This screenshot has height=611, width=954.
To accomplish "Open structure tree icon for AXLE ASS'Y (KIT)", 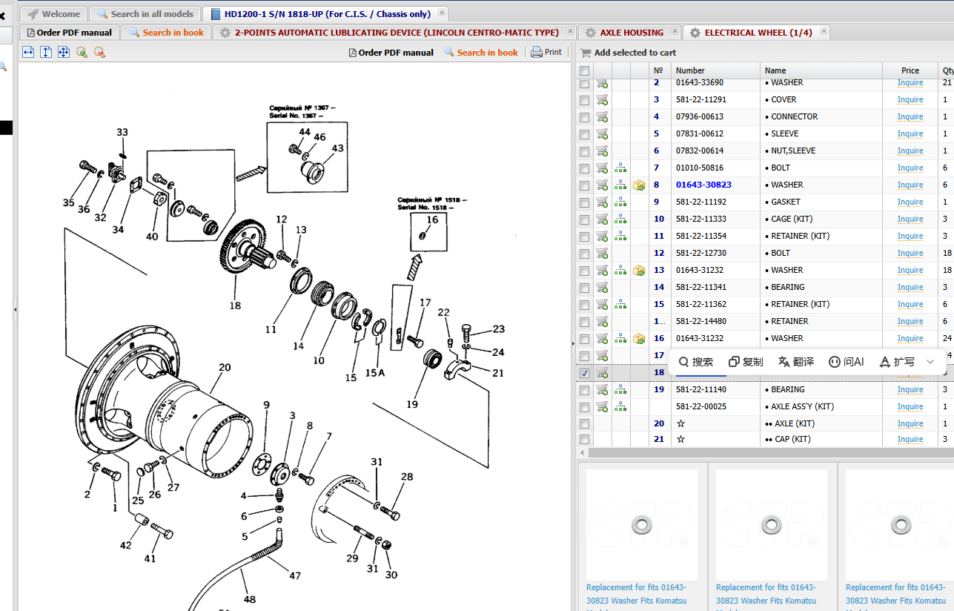I will (620, 407).
